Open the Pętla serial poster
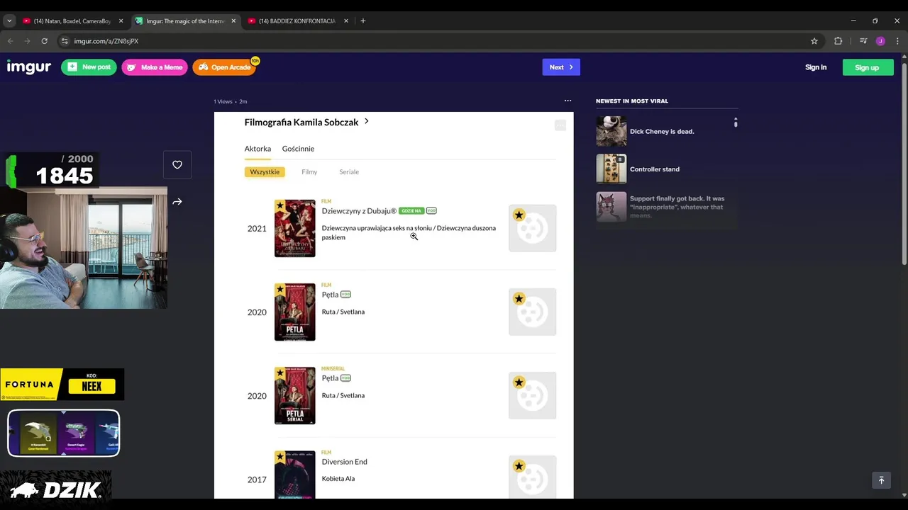 click(x=295, y=396)
